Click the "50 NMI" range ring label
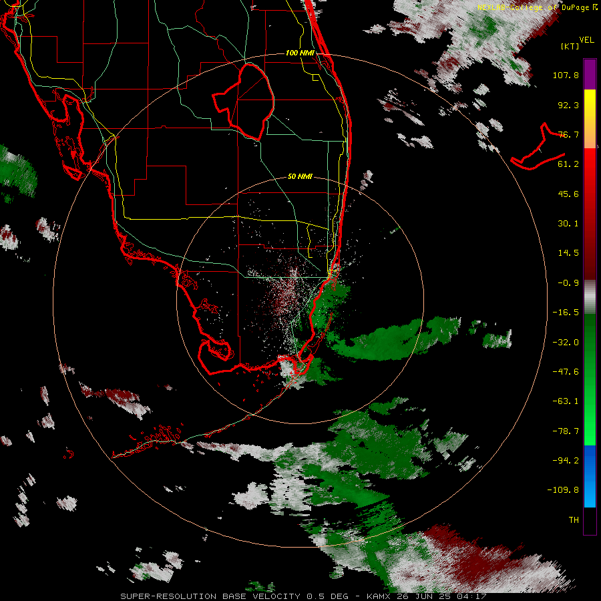This screenshot has height=601, width=601. [300, 177]
